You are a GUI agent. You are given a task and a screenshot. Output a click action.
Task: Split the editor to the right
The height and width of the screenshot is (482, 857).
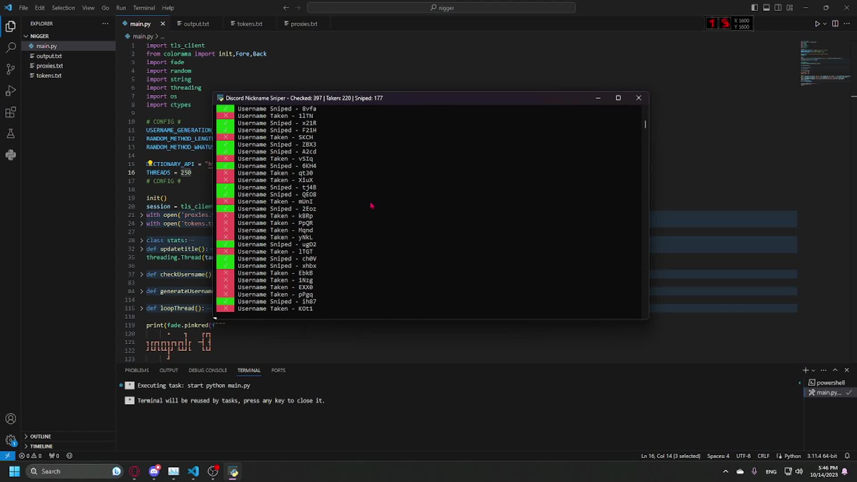coord(835,24)
